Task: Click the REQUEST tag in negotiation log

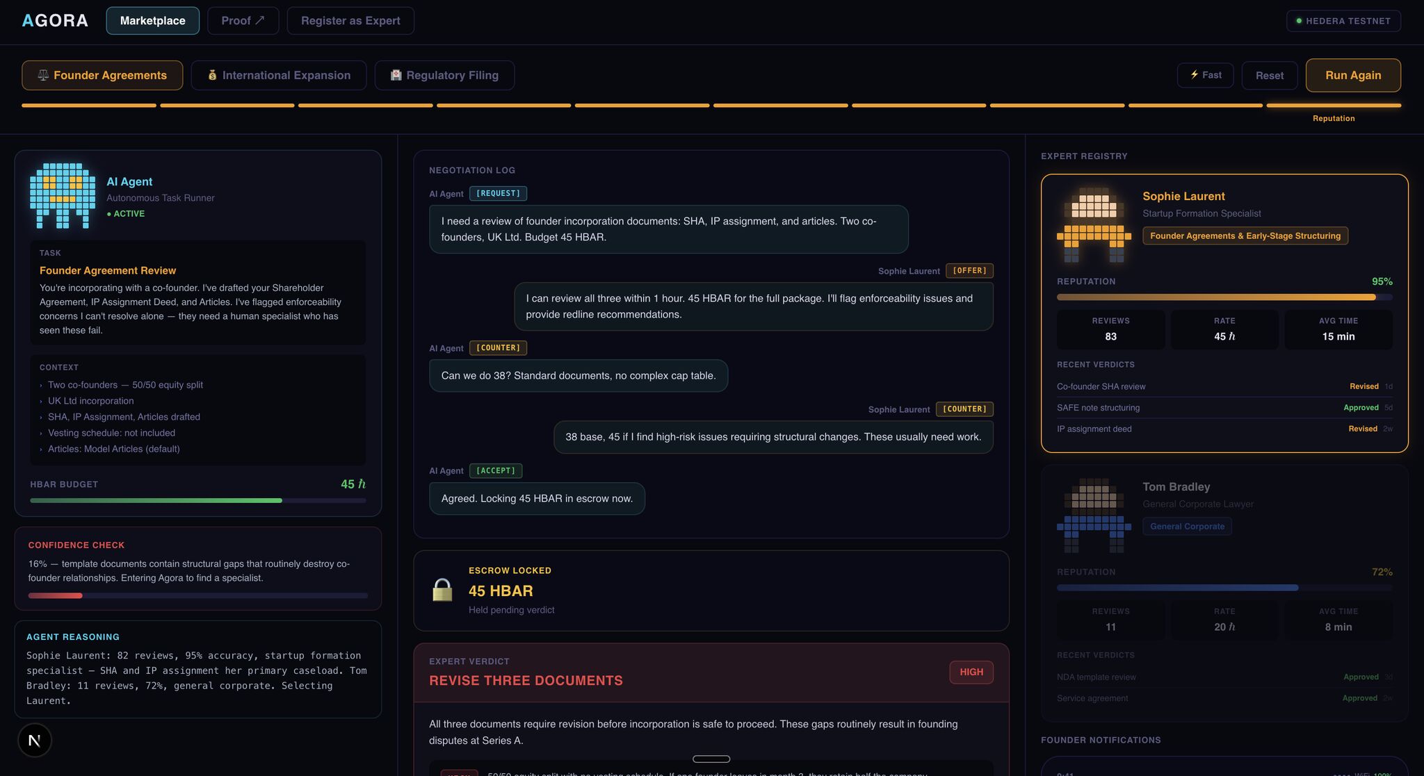Action: (x=498, y=194)
